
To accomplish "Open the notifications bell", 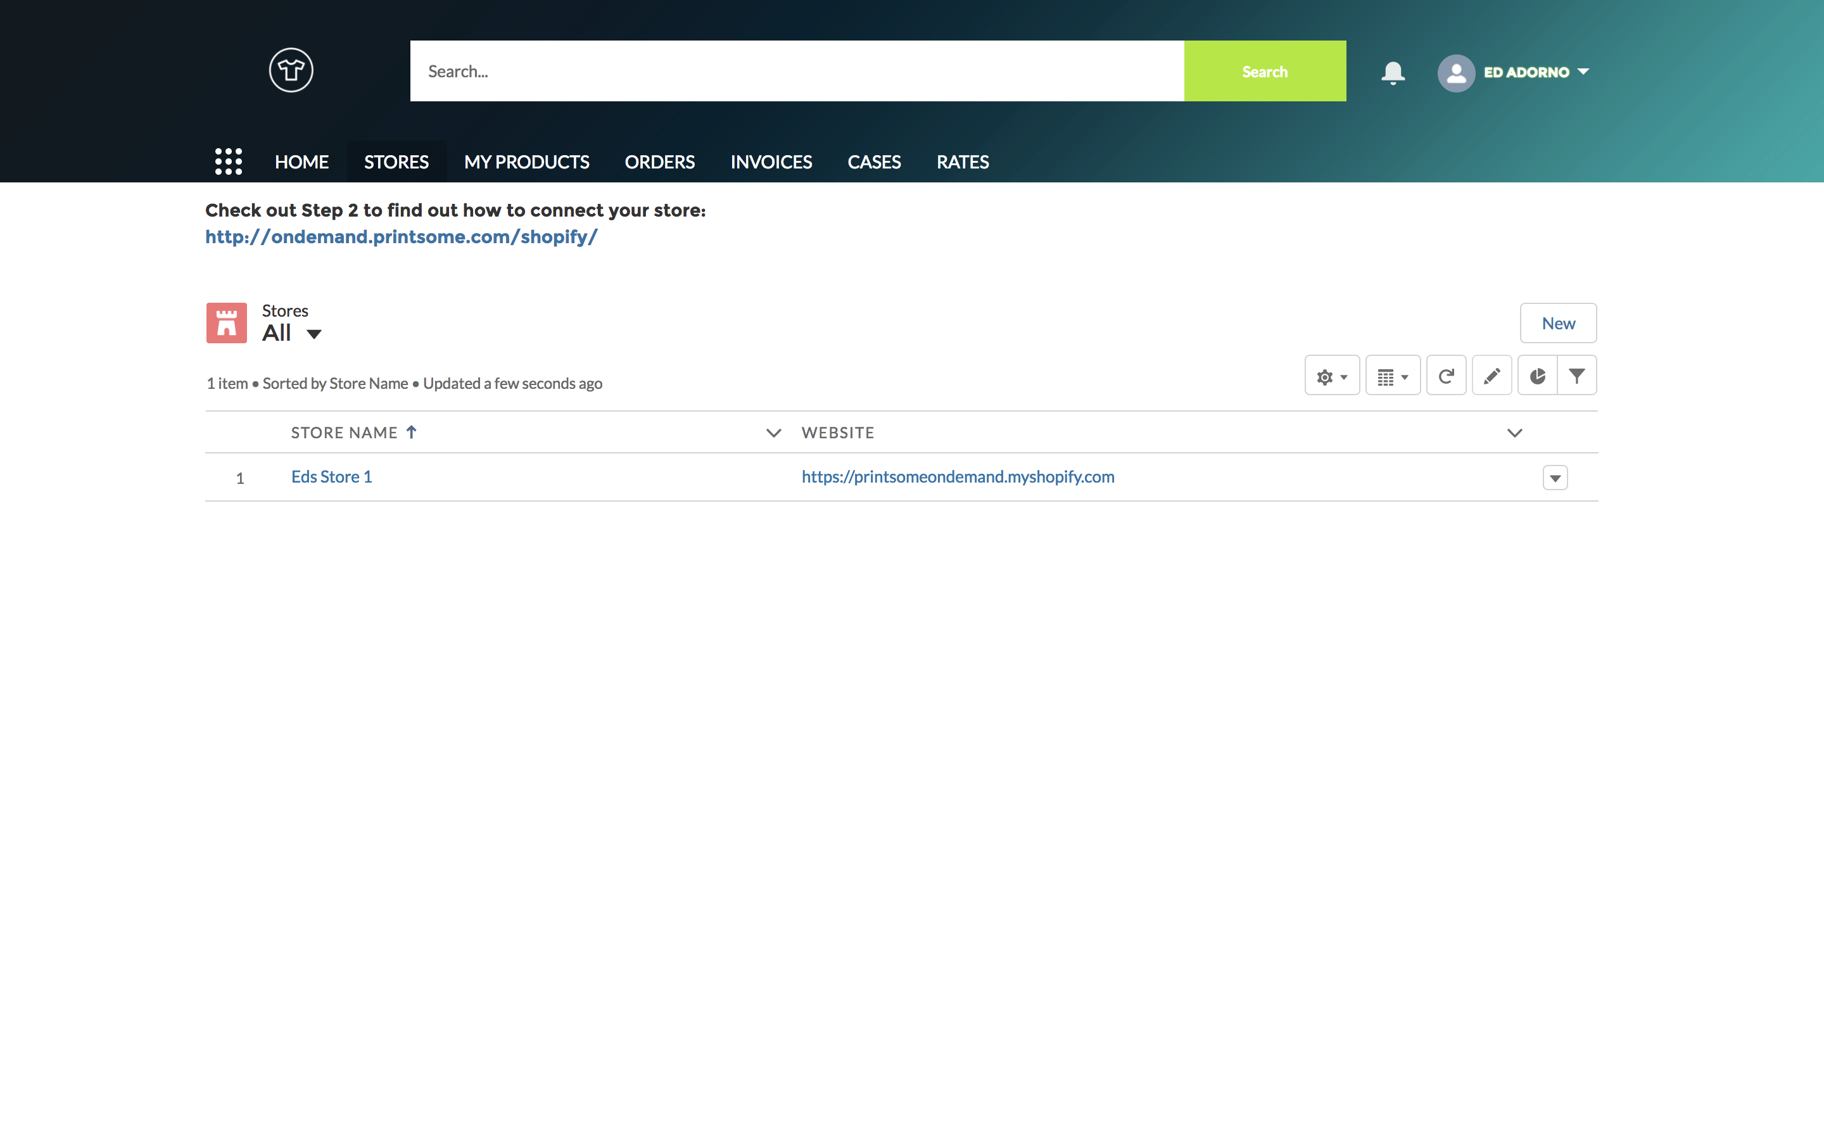I will pyautogui.click(x=1392, y=72).
